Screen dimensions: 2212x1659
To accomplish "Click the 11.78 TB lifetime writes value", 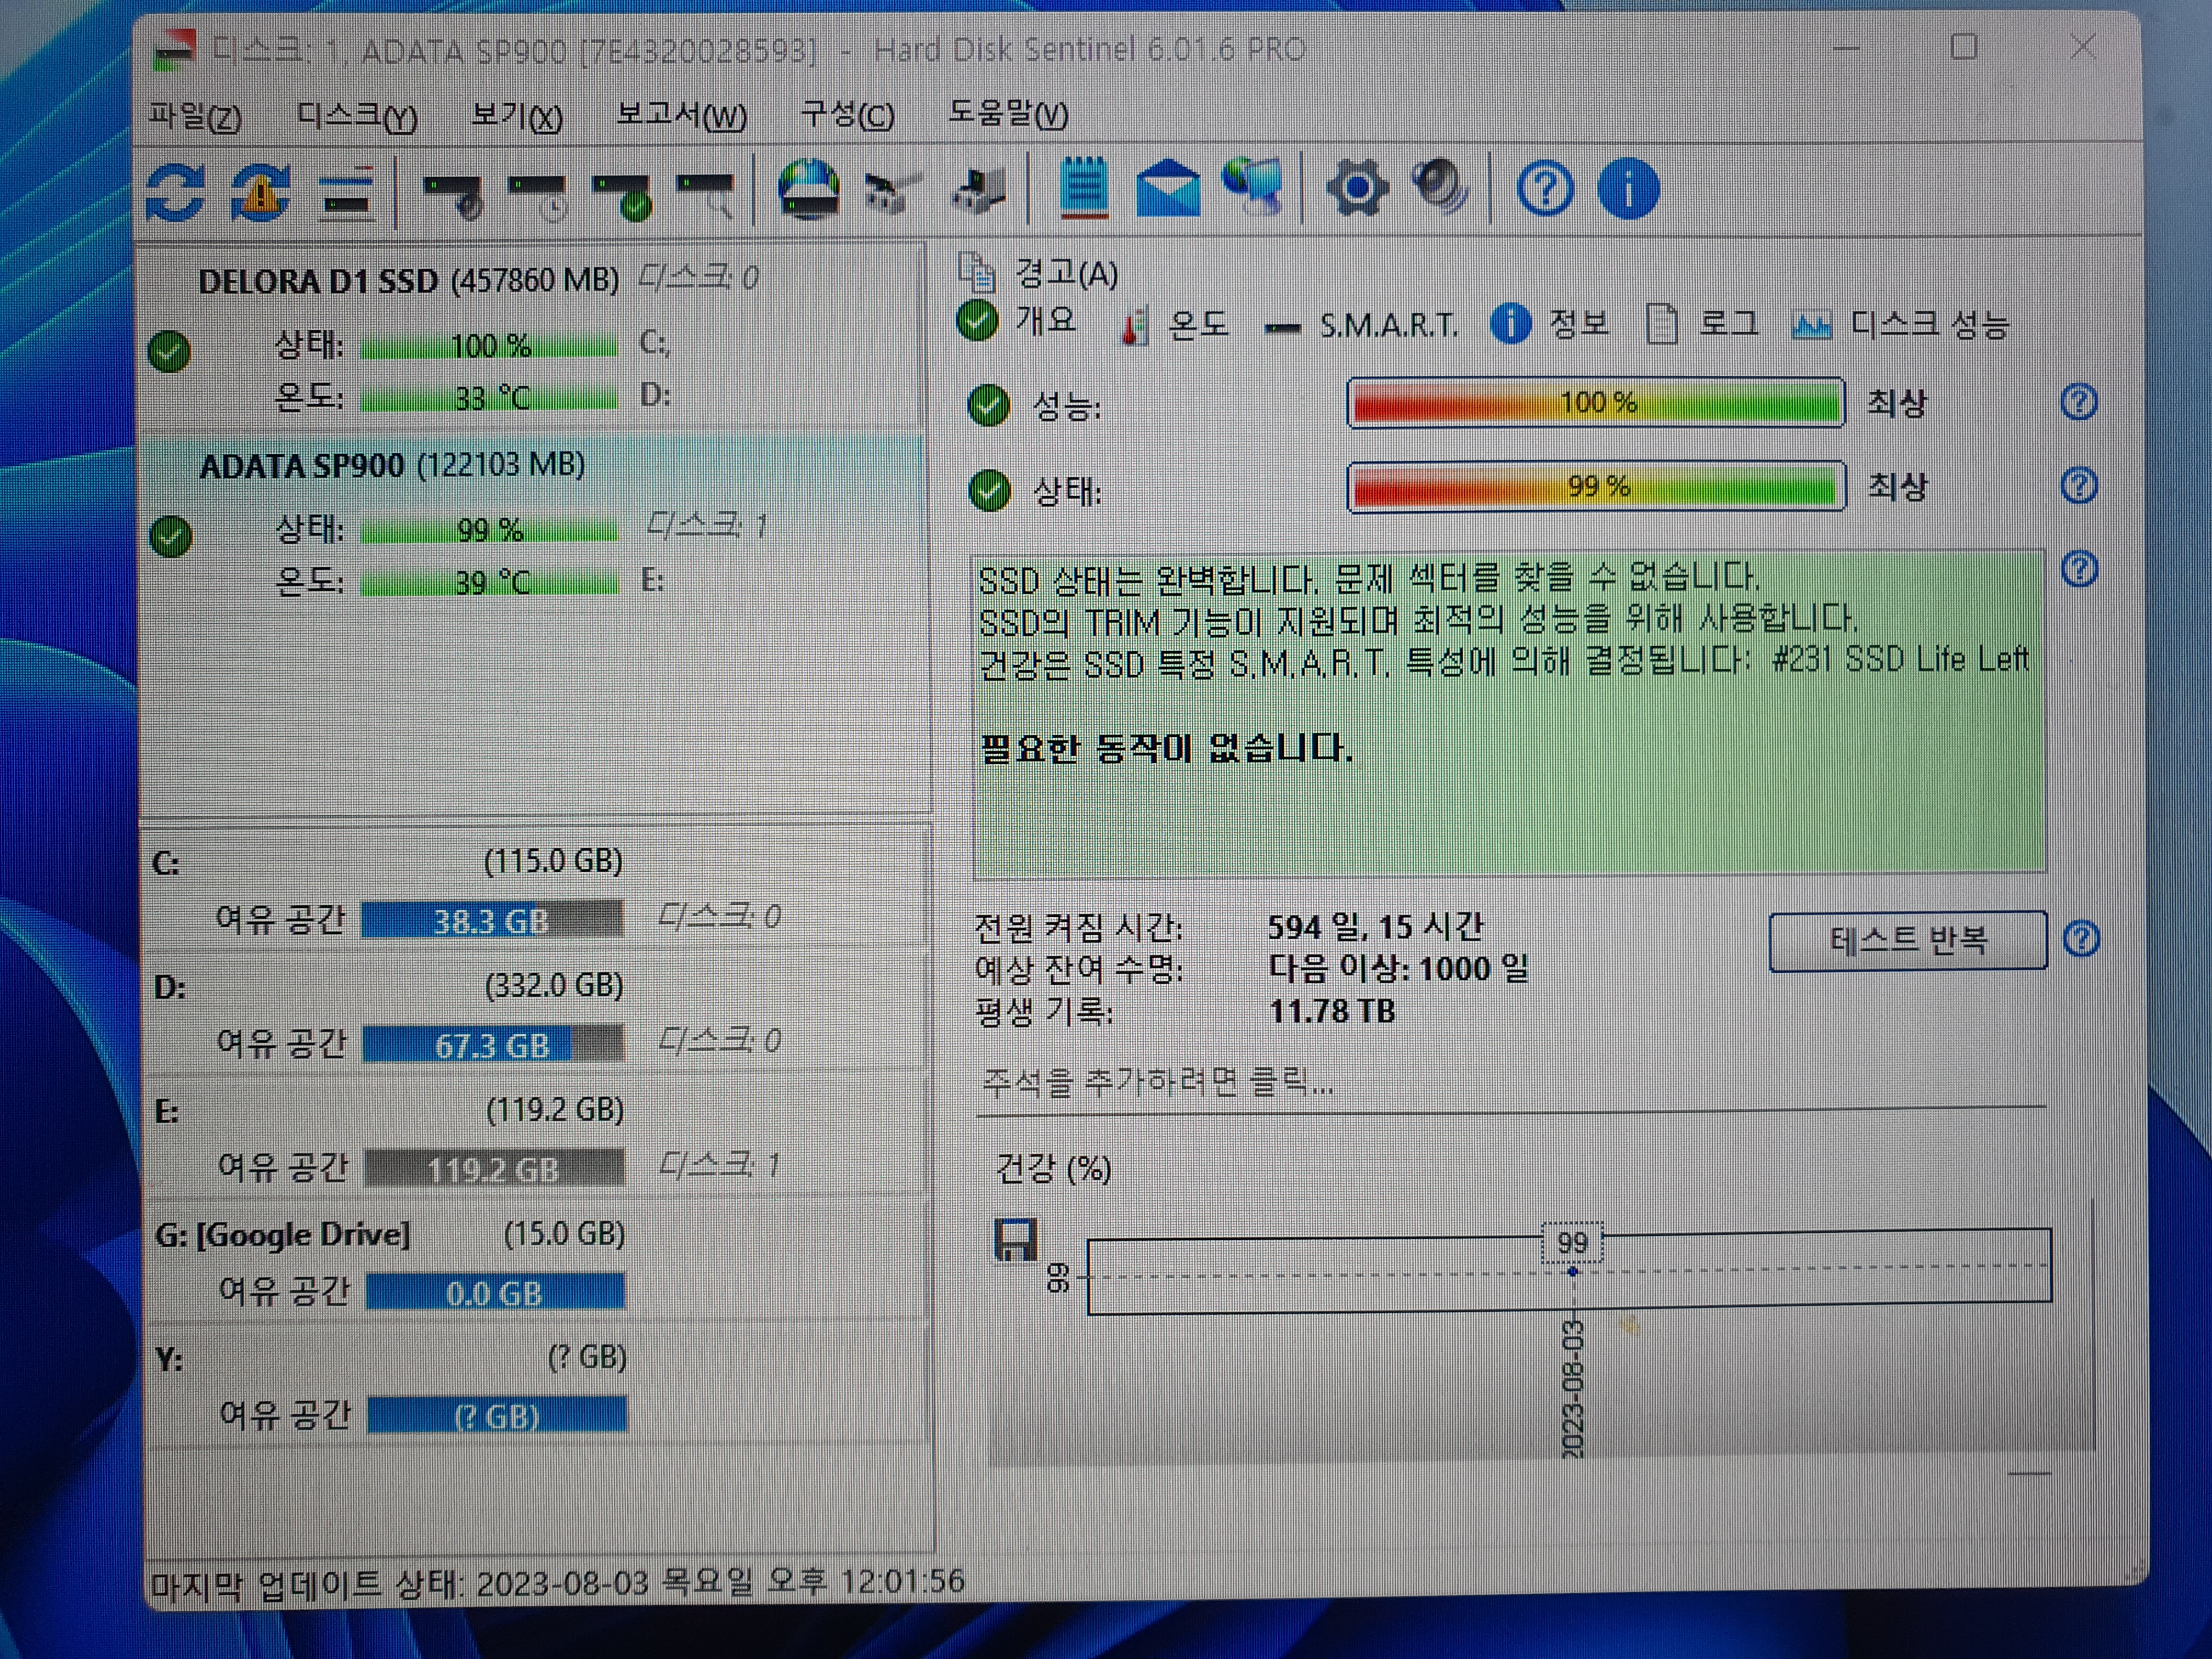I will [x=1331, y=1012].
